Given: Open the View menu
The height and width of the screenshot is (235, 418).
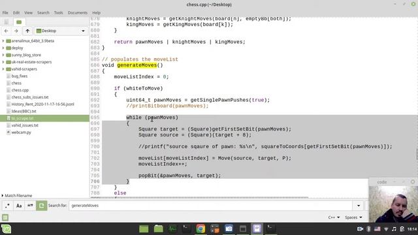Looking at the screenshot, I should point(28,12).
